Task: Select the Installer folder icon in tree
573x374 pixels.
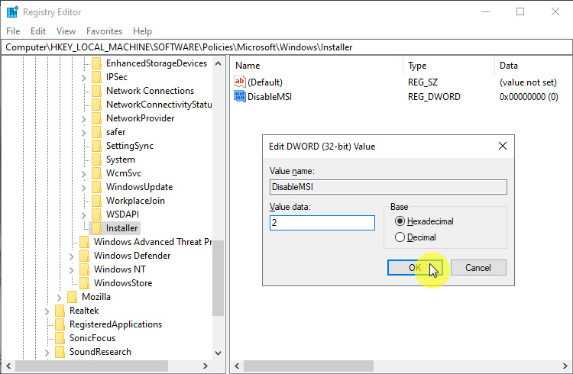Action: [x=96, y=228]
